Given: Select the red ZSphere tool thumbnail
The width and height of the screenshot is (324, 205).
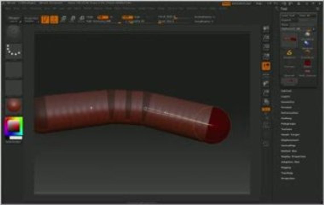Looking at the screenshot, I should [307, 63].
